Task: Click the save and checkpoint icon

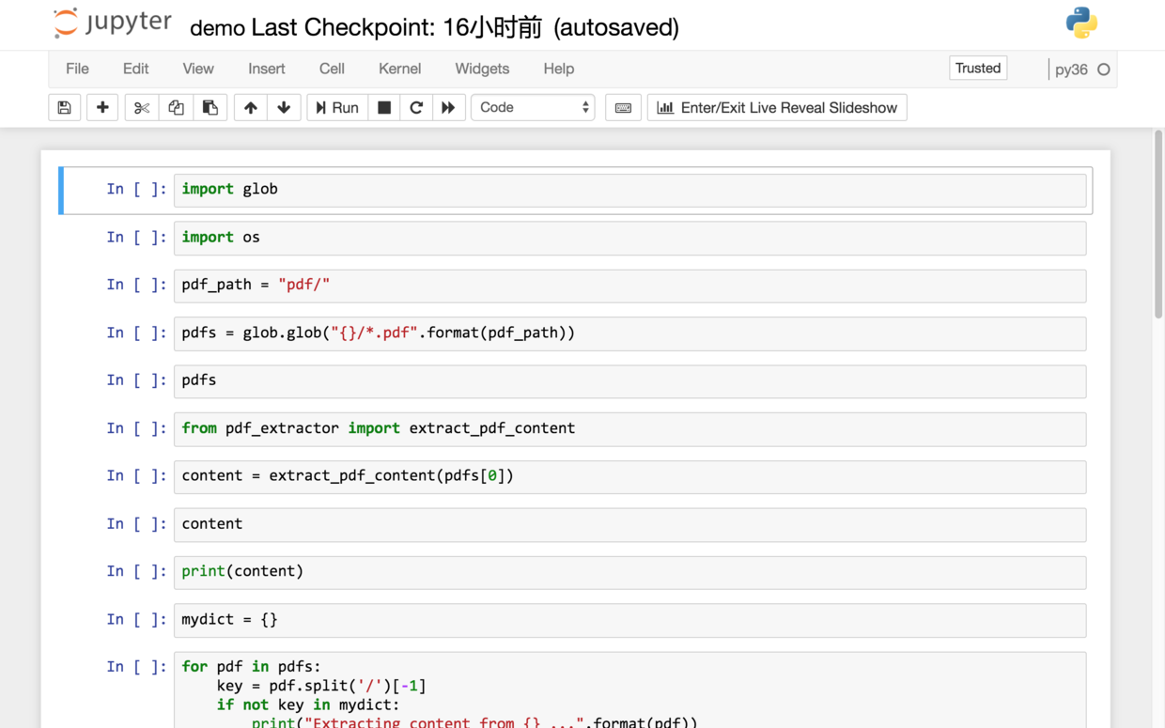Action: (x=64, y=108)
